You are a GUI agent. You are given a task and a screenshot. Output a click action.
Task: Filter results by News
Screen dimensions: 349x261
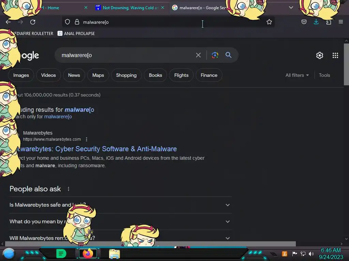(74, 75)
